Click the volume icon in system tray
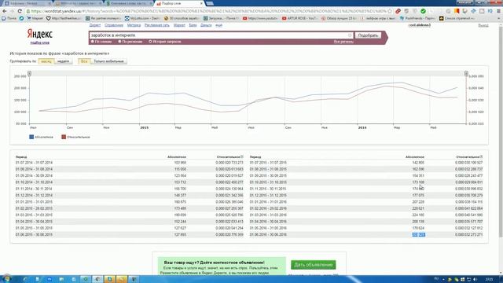This screenshot has width=503, height=283. [475, 279]
